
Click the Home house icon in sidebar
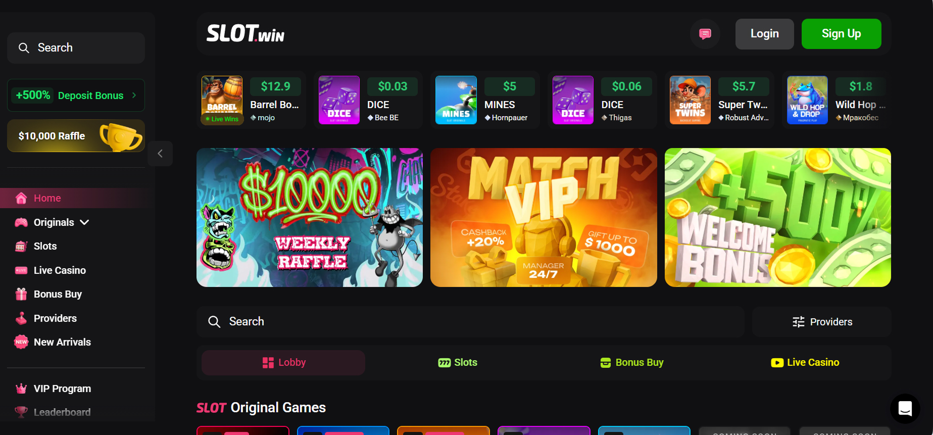point(21,198)
